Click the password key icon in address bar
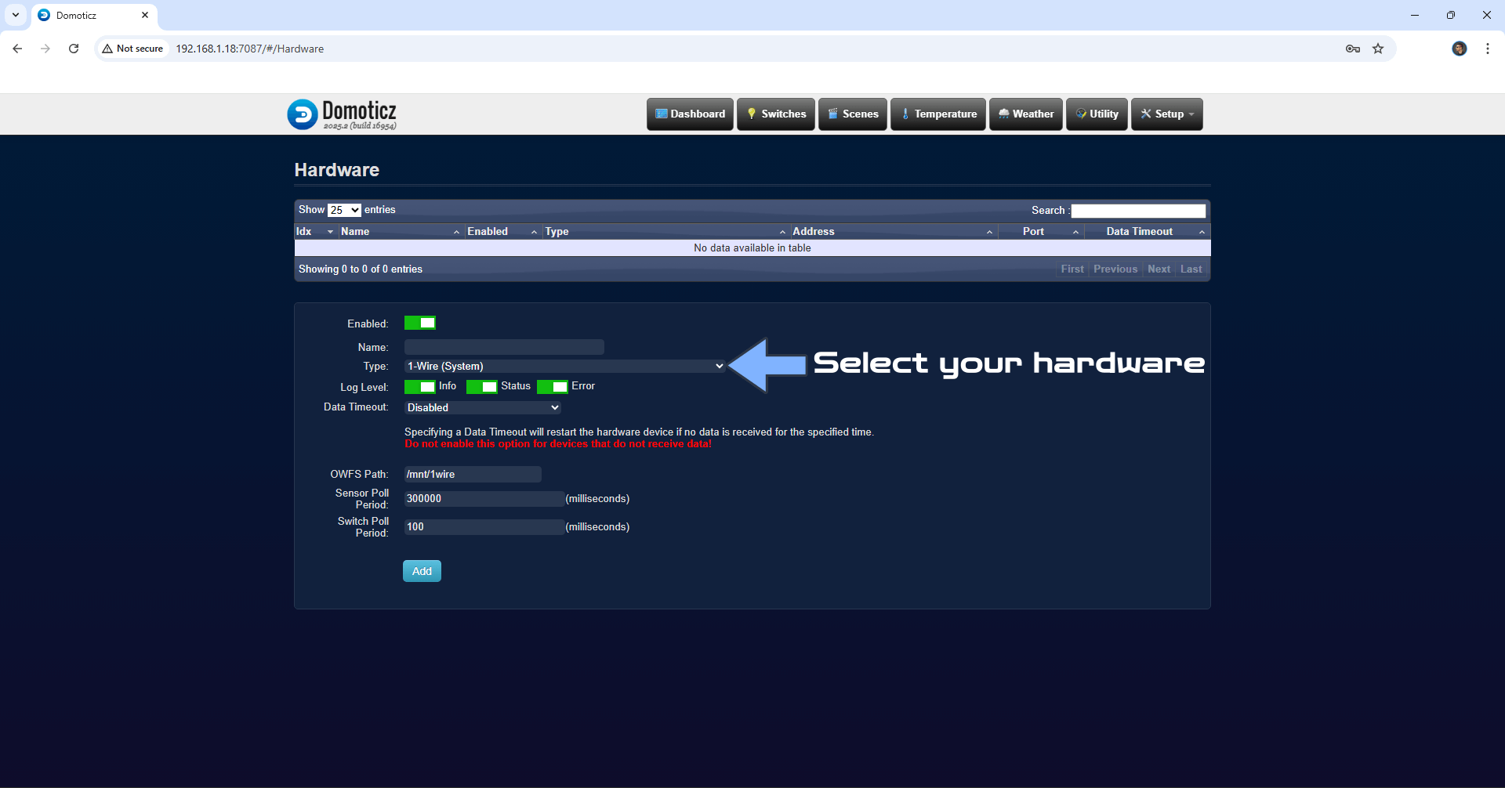Screen dimensions: 1505x788 point(1352,49)
